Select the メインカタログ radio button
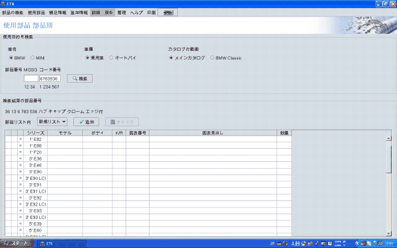397x248 pixels. click(x=171, y=58)
